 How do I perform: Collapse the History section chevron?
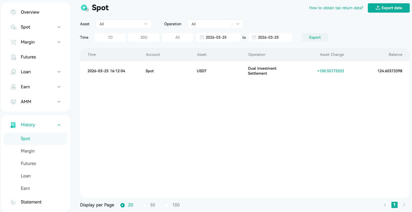click(x=59, y=125)
